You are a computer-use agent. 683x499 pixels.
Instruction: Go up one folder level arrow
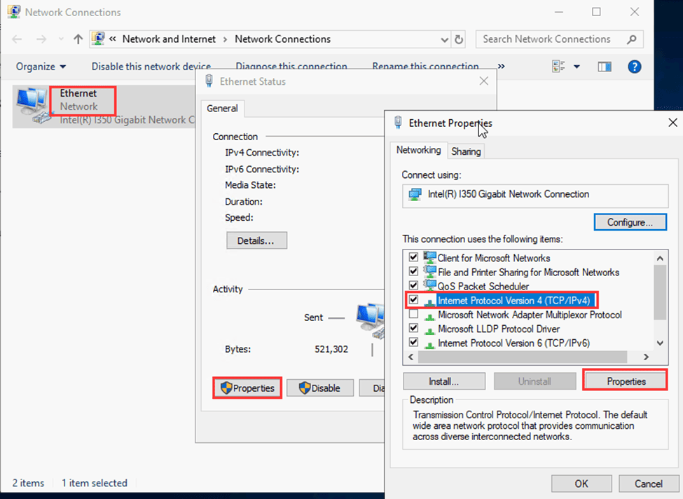[78, 39]
